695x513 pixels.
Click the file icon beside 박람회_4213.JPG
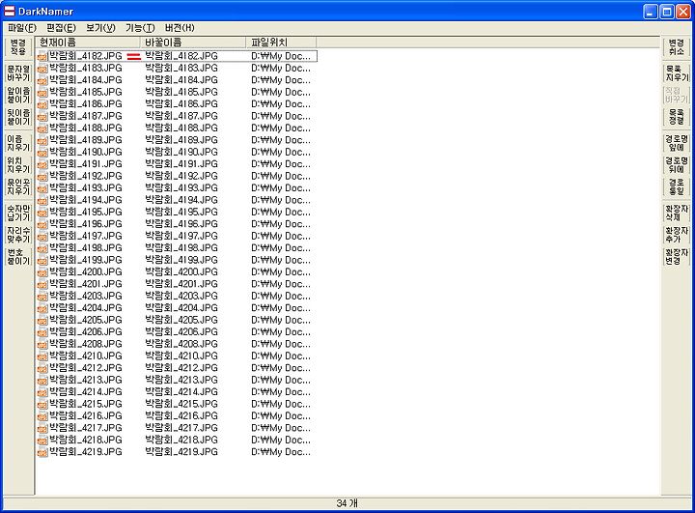[42, 380]
